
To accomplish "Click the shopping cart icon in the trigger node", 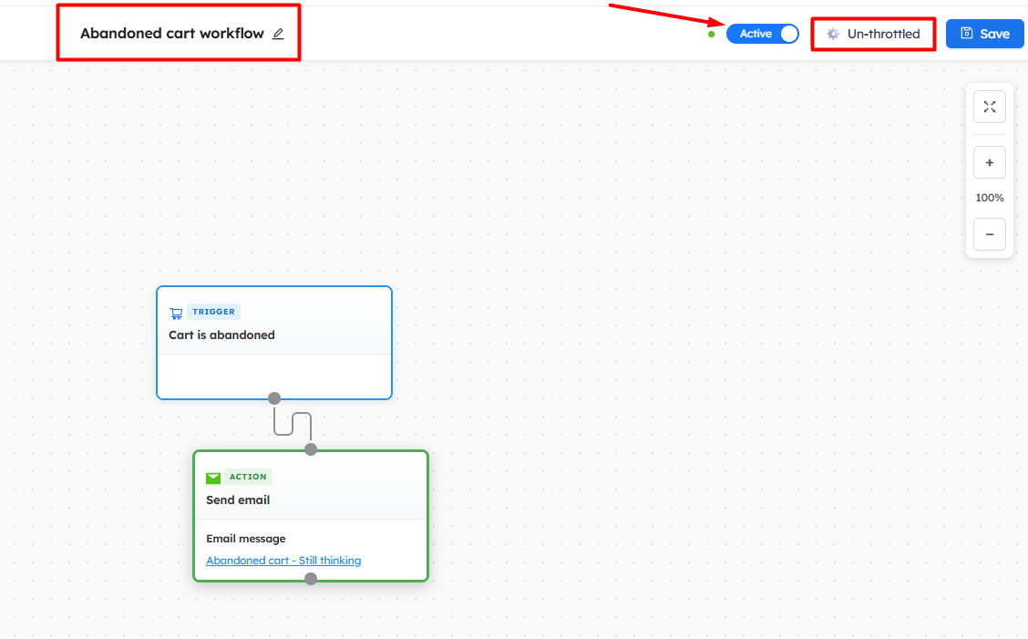I will (x=176, y=313).
